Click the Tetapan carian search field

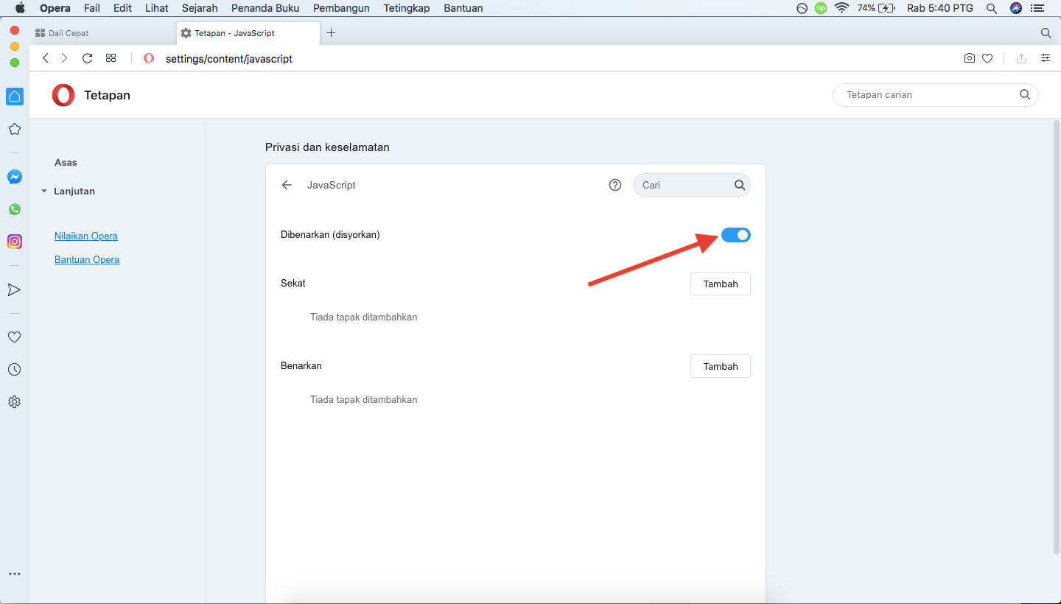(x=928, y=95)
